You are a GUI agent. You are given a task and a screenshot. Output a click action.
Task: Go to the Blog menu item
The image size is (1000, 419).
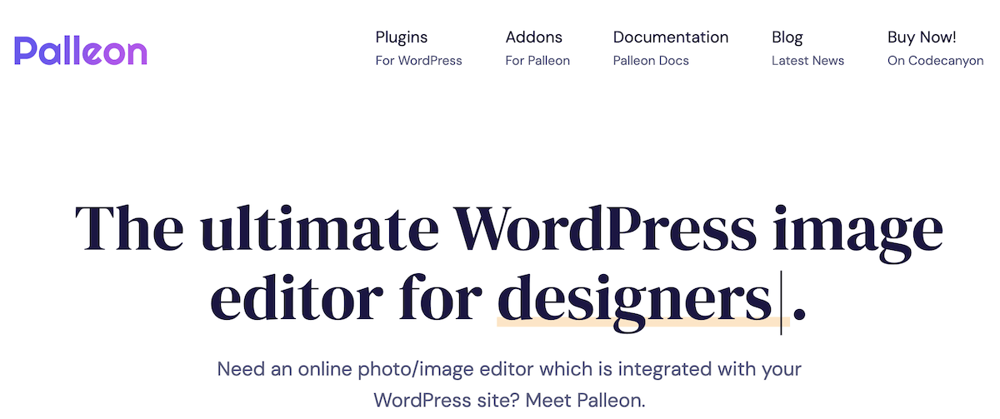point(787,37)
